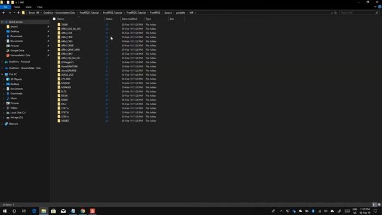This screenshot has width=382, height=215.
Task: Expand the ribbon chevron
Action: click(375, 7)
